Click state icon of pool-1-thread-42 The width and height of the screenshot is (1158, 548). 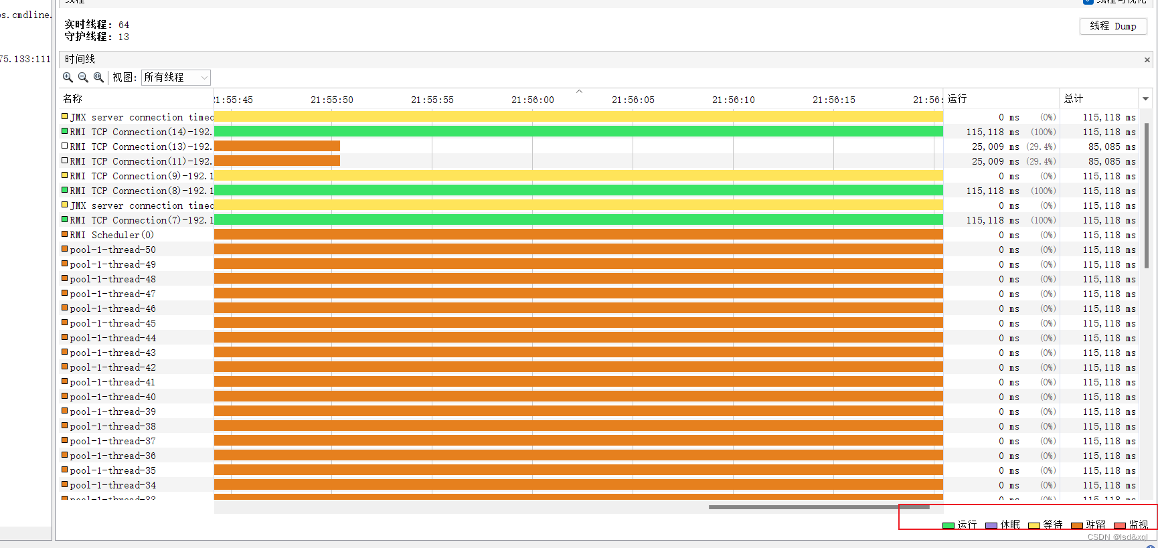65,367
